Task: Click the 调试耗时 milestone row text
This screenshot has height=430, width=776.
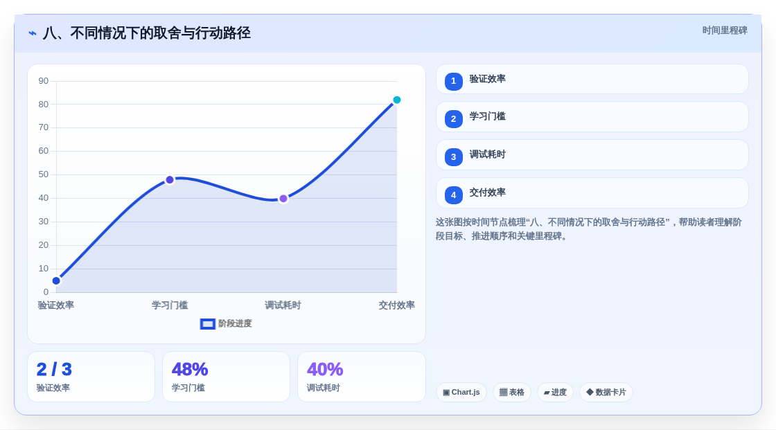Action: 488,155
